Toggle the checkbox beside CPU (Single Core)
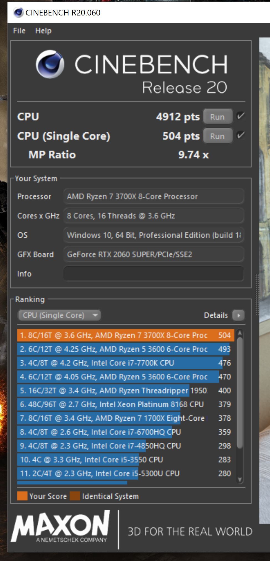 pyautogui.click(x=240, y=135)
